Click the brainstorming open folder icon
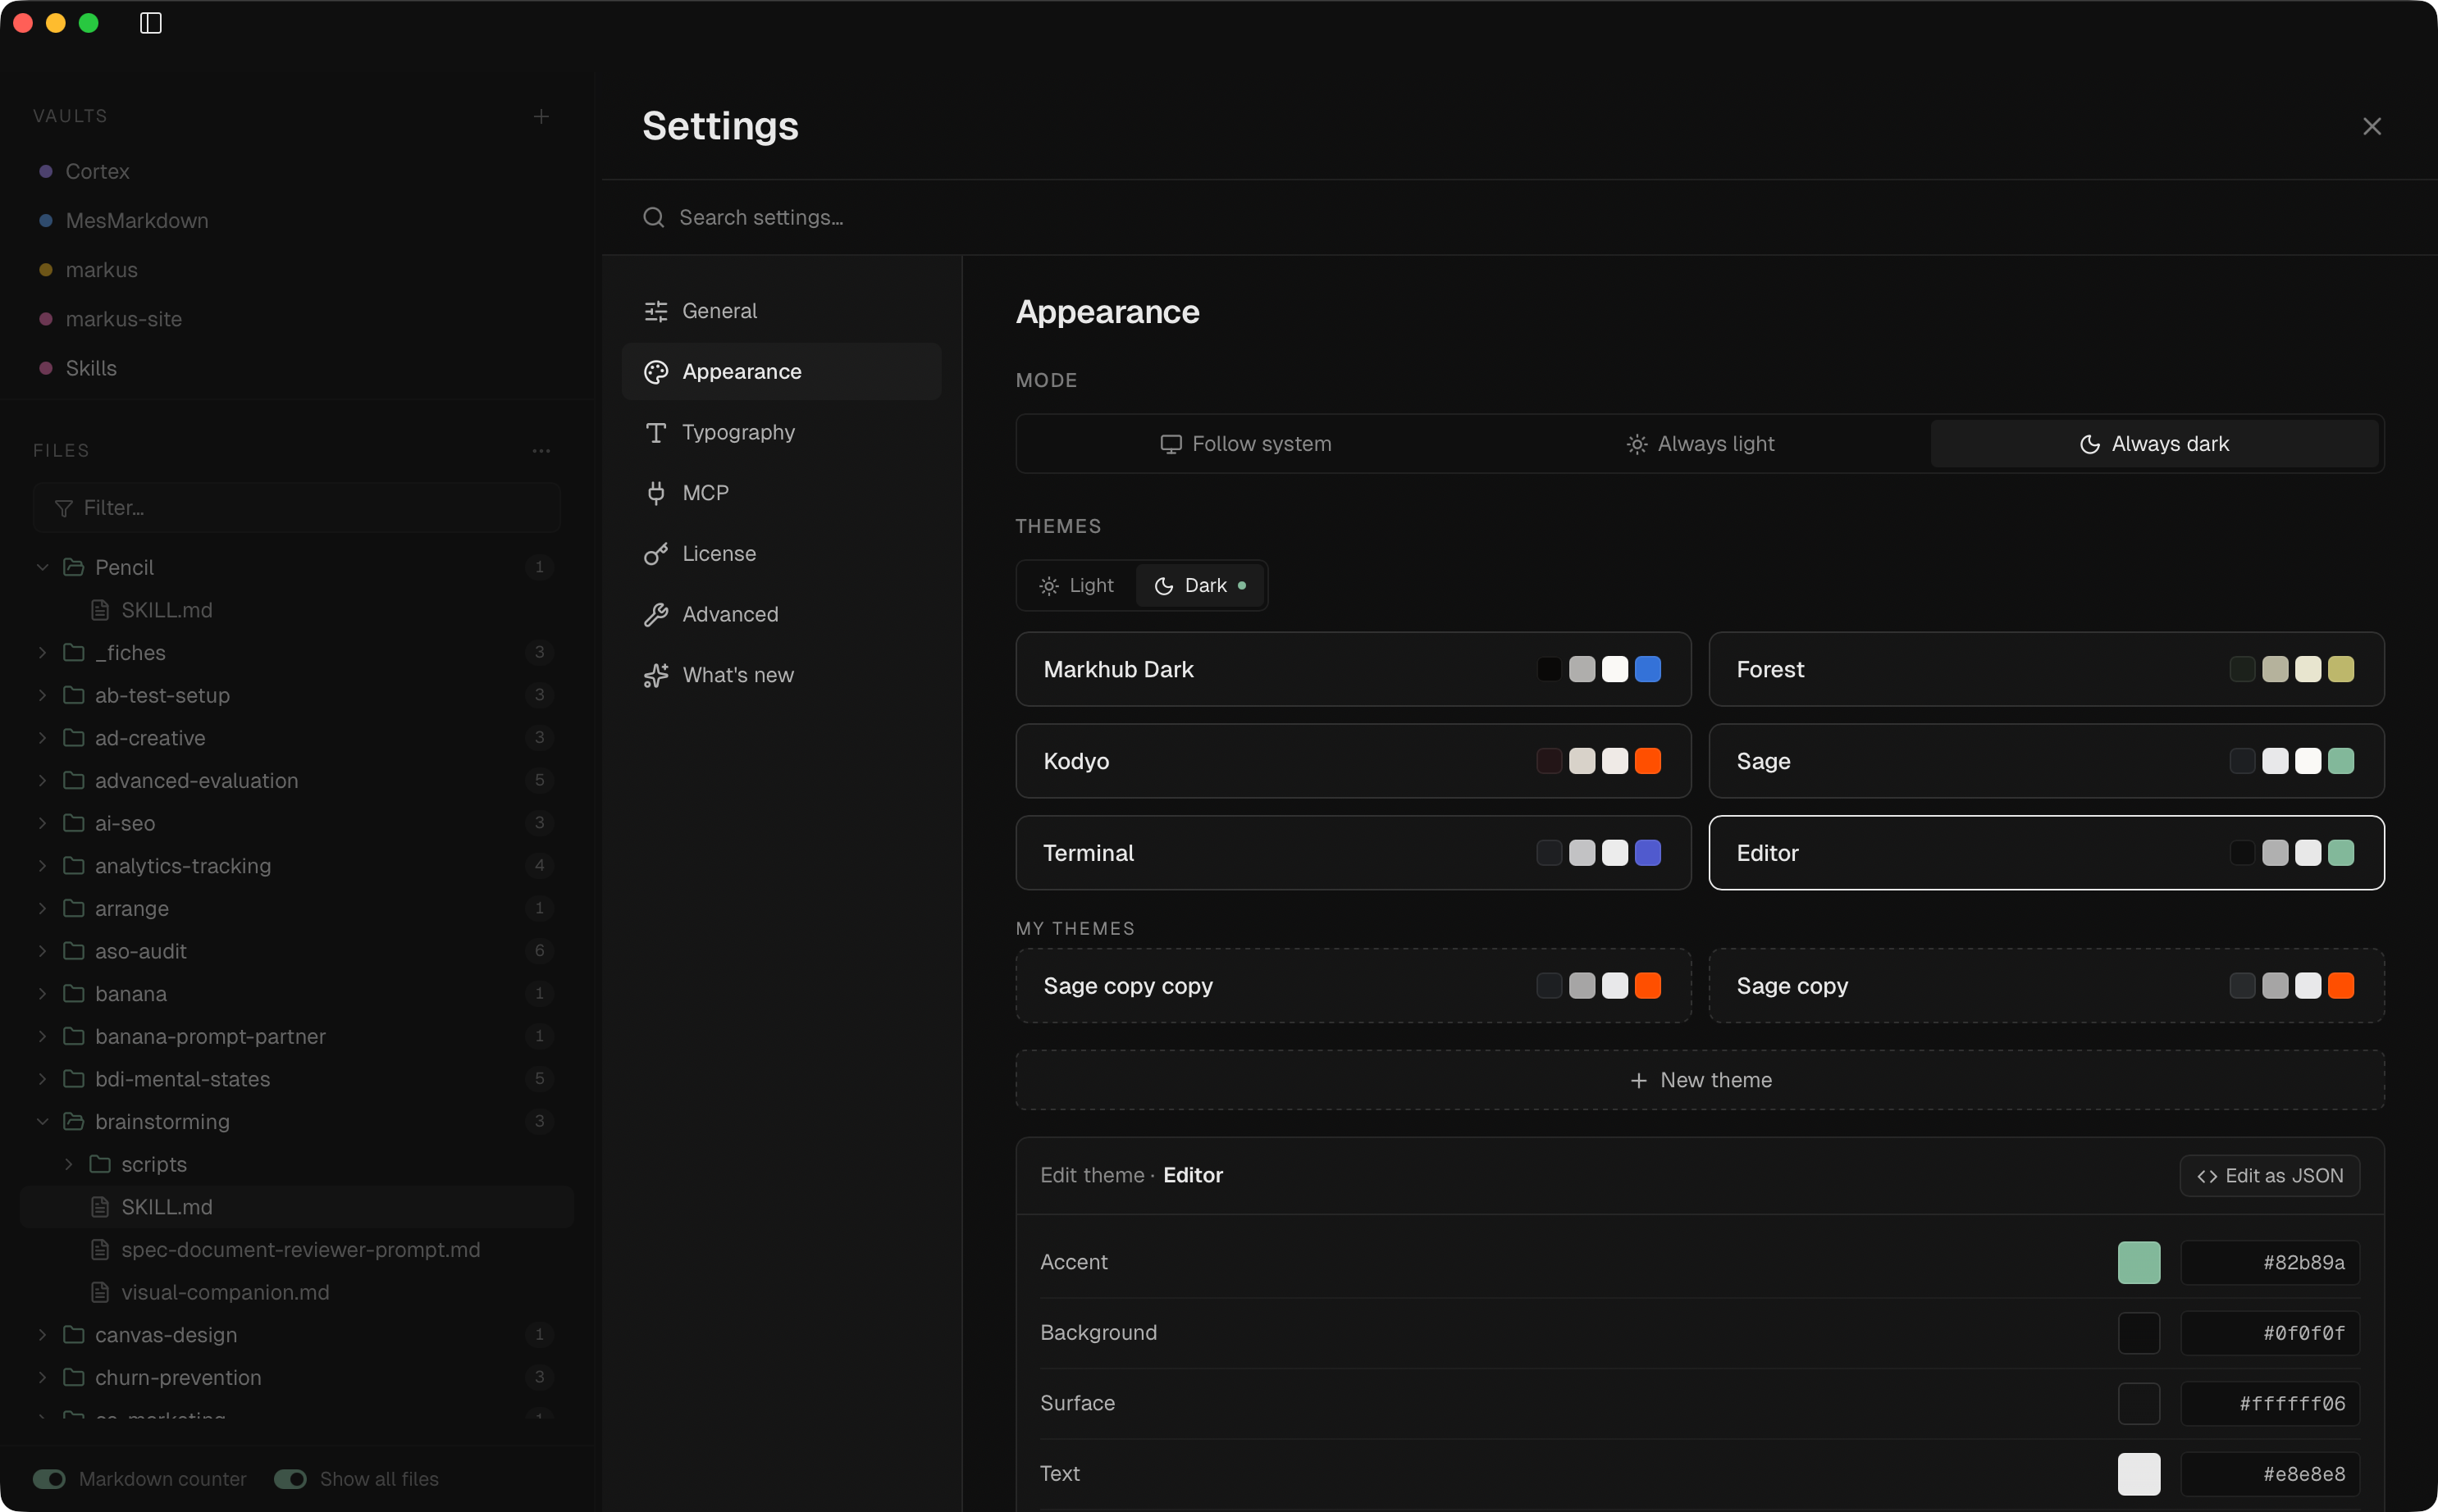2438x1512 pixels. (73, 1122)
